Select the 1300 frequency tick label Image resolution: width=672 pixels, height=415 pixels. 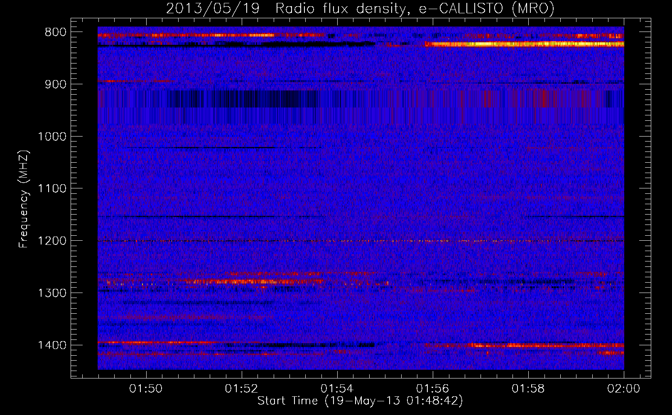click(52, 293)
